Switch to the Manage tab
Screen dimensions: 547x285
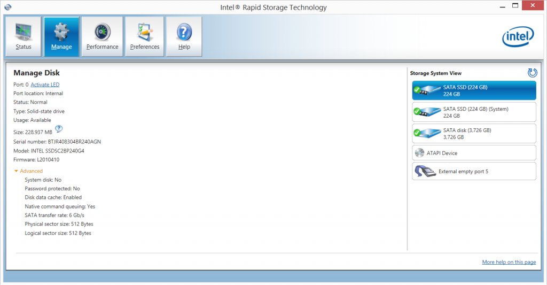[x=61, y=36]
